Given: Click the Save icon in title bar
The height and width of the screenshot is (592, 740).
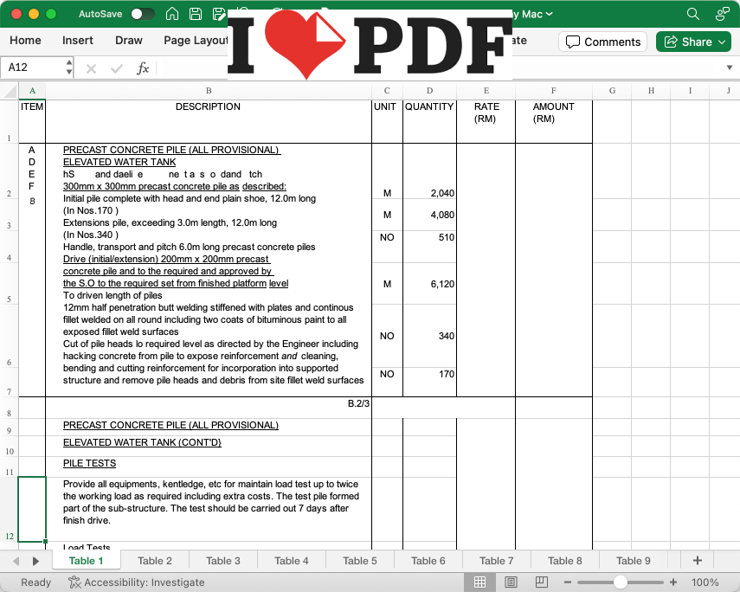Looking at the screenshot, I should (x=196, y=14).
